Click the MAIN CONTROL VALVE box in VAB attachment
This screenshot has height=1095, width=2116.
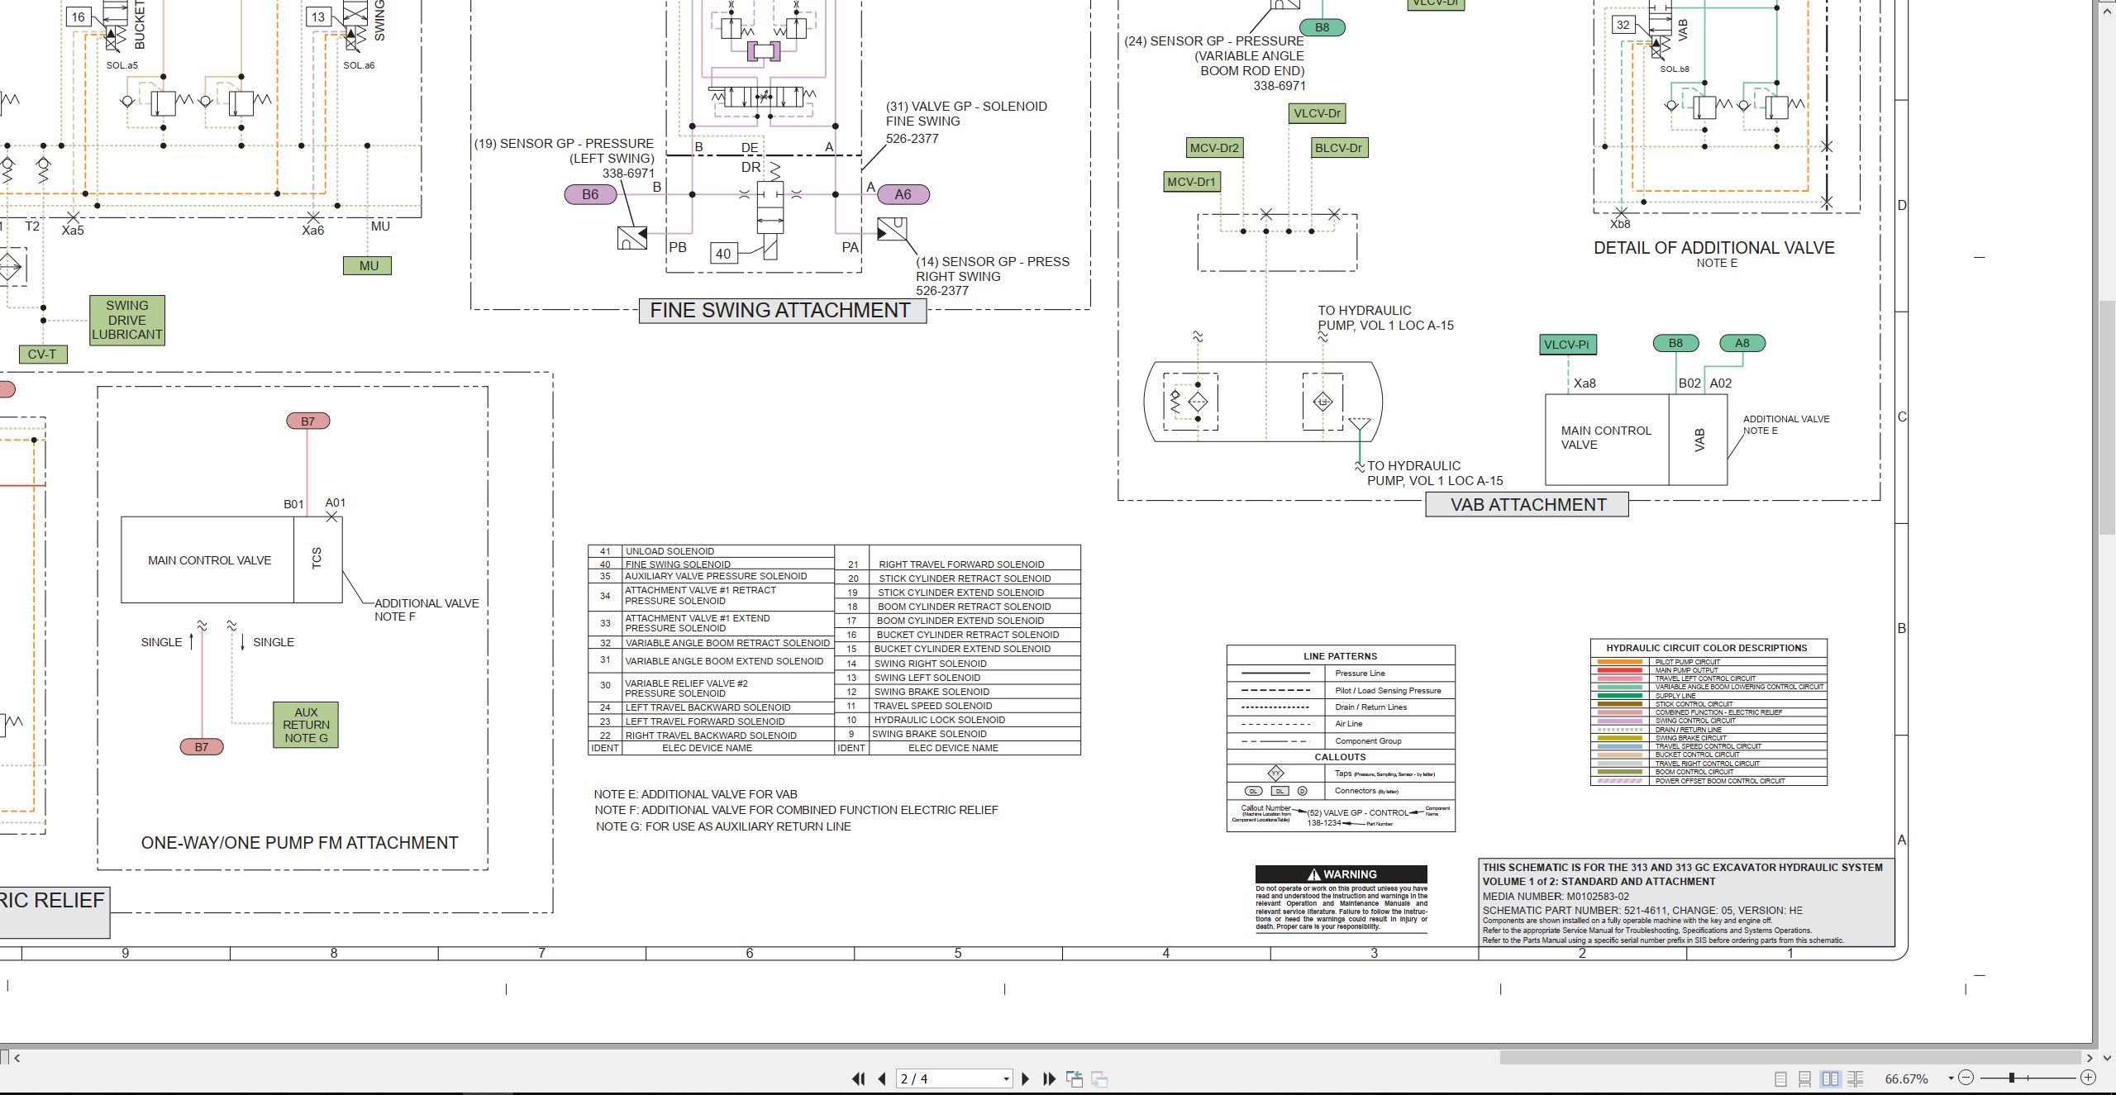(x=1606, y=439)
